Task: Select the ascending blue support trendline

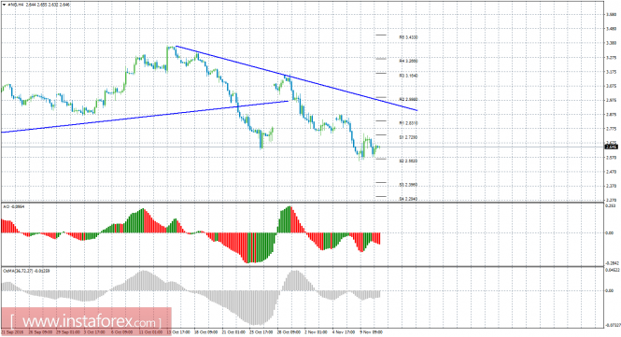Action: tap(145, 117)
